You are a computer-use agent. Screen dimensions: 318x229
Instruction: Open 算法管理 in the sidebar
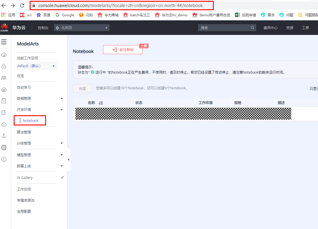coord(24,132)
